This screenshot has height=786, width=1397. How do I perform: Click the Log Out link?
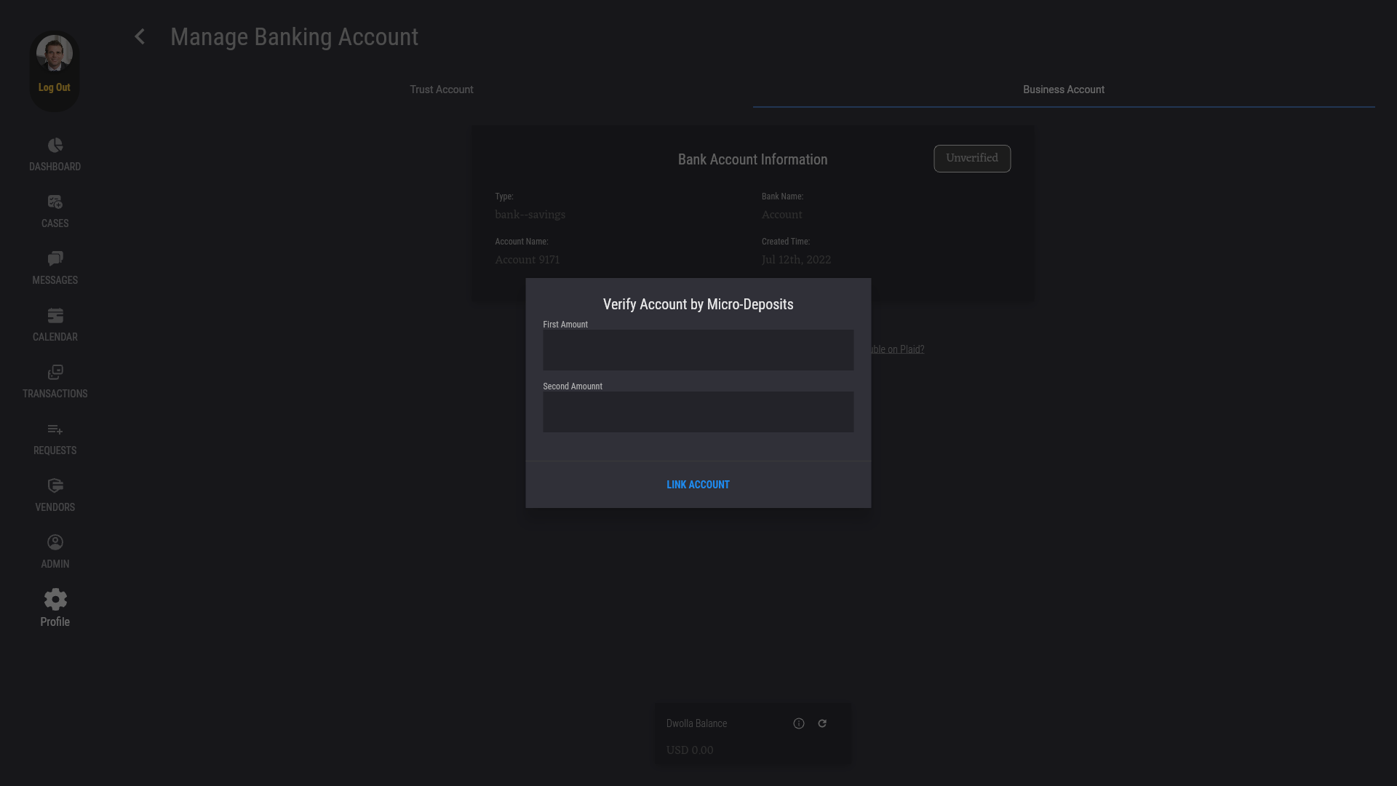click(x=55, y=87)
